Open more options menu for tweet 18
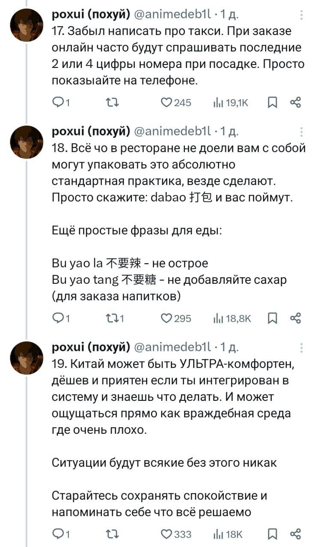 click(x=302, y=131)
